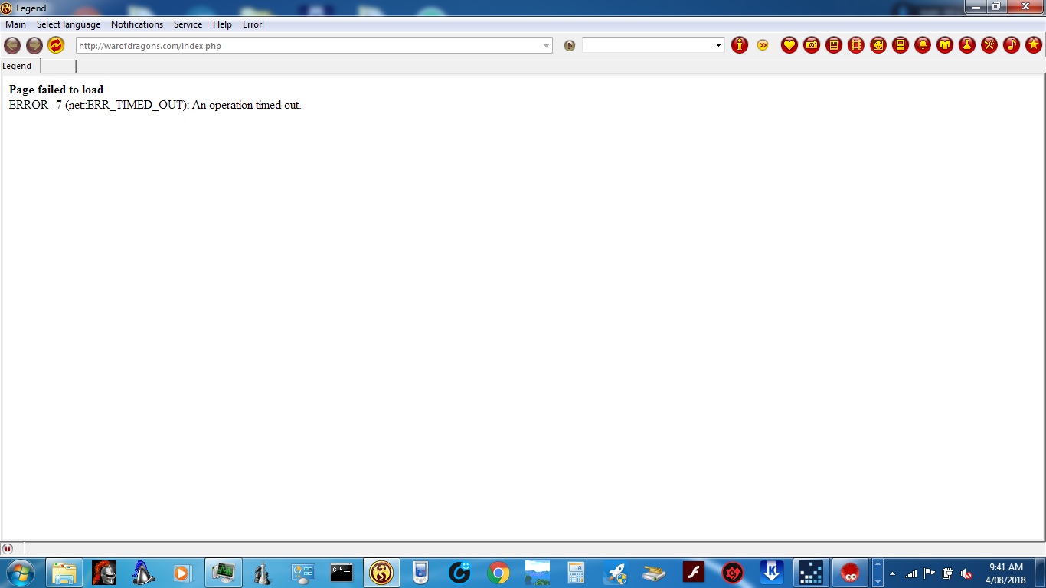1046x588 pixels.
Task: Go forward using the right arrow button
Action: pyautogui.click(x=34, y=45)
